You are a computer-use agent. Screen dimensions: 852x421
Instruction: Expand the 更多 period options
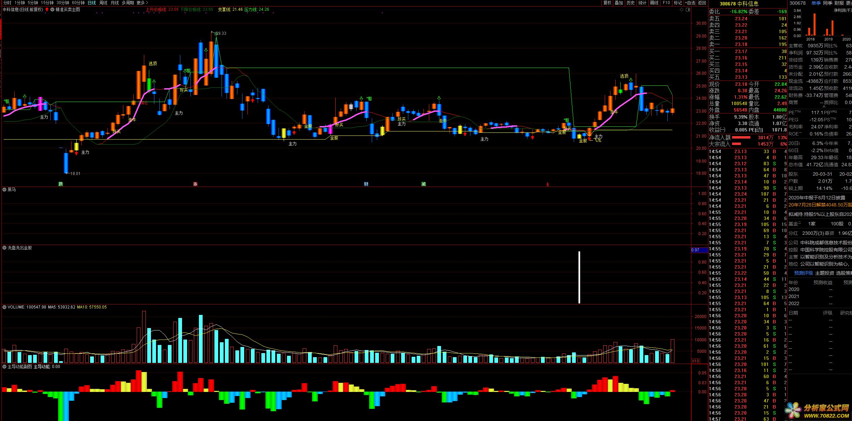[x=142, y=3]
